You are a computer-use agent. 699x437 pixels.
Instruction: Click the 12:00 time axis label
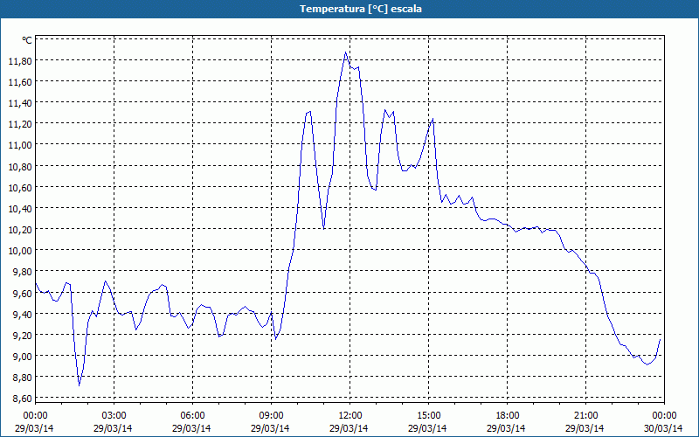(350, 416)
